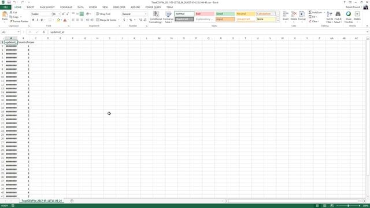This screenshot has width=370, height=208.
Task: Open the FILE tab
Action: (6, 7)
